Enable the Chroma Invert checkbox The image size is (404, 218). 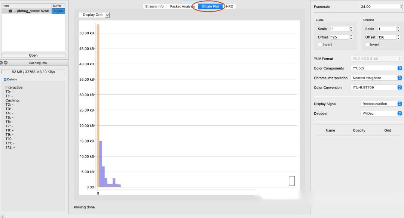click(x=367, y=44)
